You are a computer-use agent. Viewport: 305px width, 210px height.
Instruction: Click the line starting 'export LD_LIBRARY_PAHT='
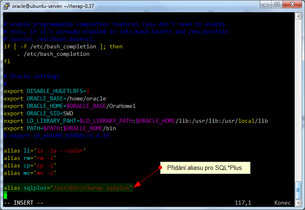tap(136, 121)
